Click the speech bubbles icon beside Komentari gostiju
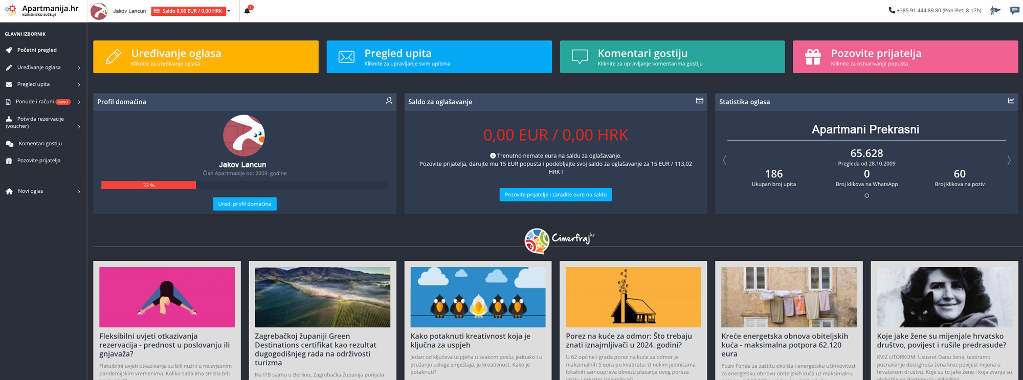 click(9, 144)
